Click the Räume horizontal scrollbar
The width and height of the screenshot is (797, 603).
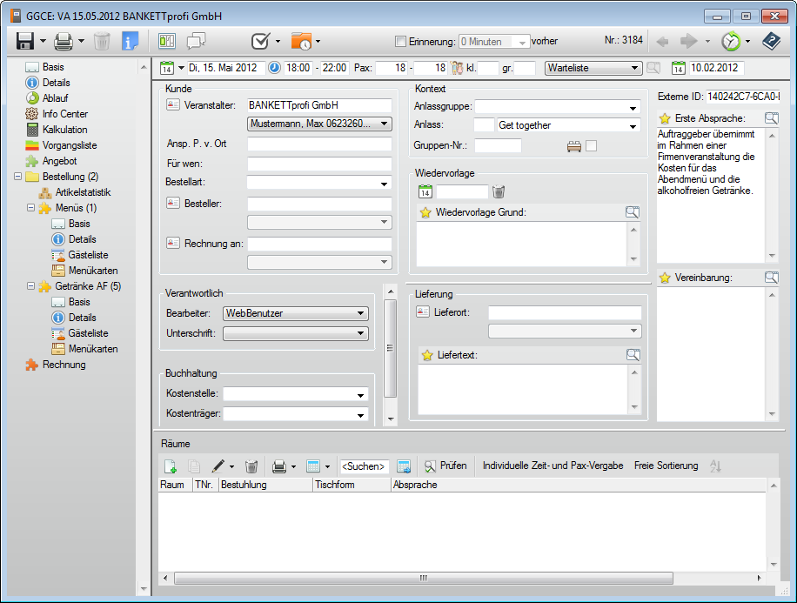[422, 578]
